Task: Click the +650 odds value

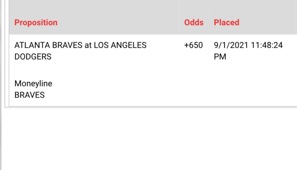Action: 193,45
